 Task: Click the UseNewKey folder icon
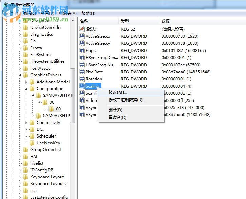[x=32, y=143]
